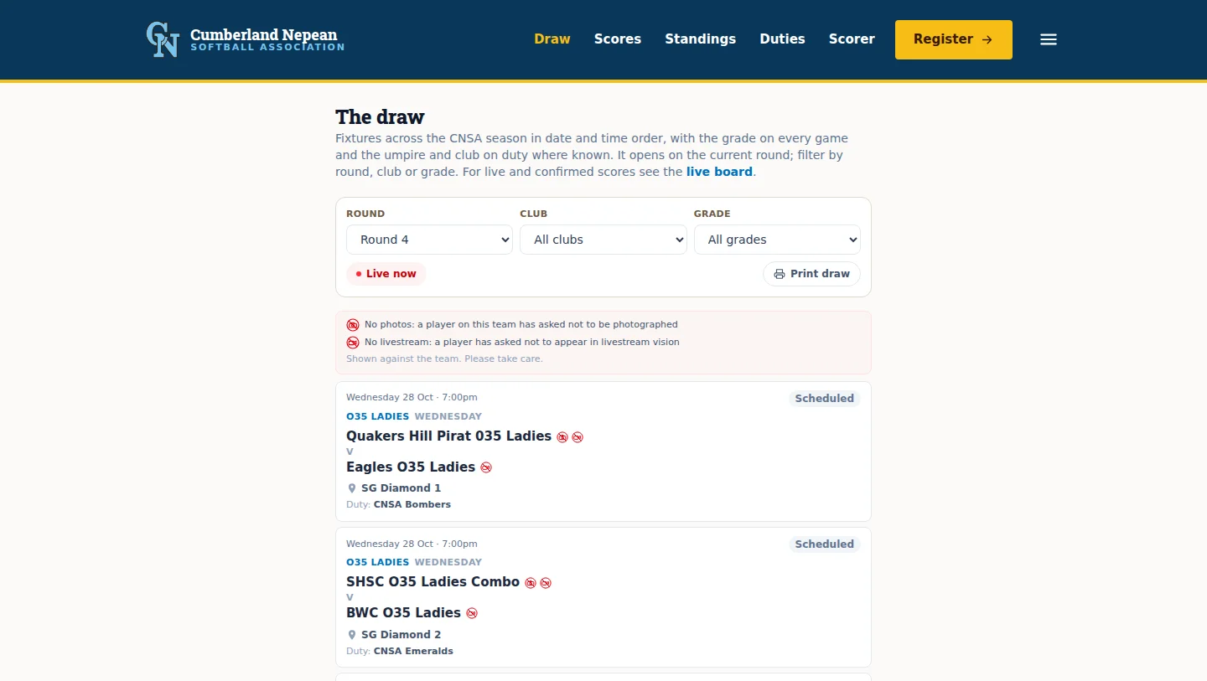The width and height of the screenshot is (1207, 681).
Task: Click the location pin beside SG Diamond 1
Action: point(352,488)
